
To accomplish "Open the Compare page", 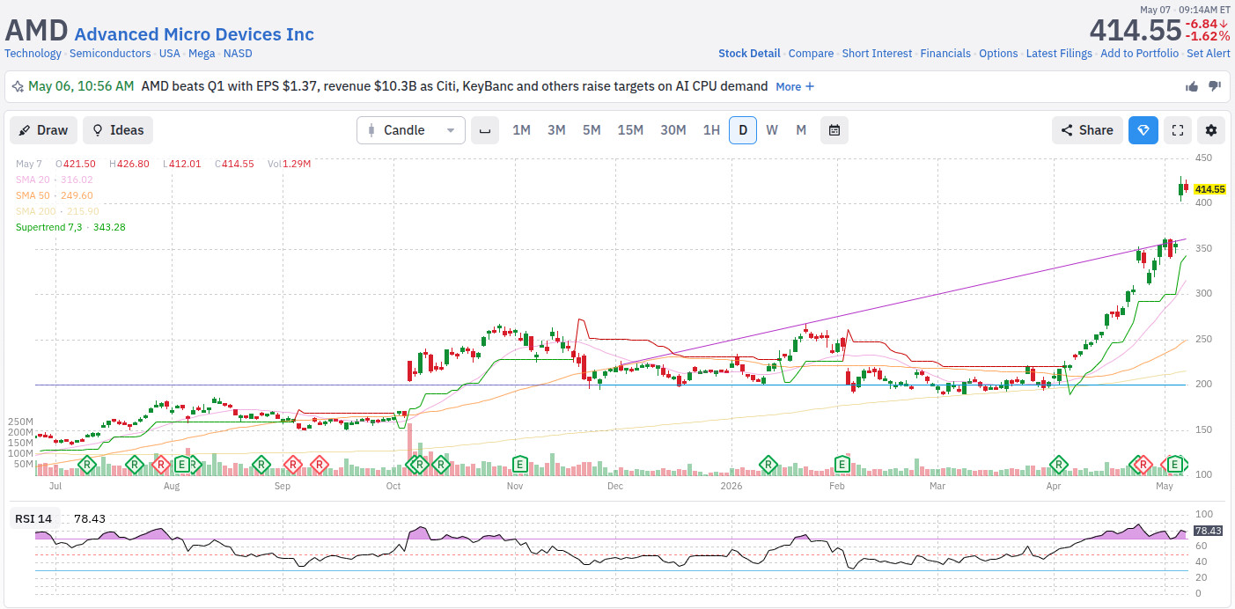I will tap(811, 54).
